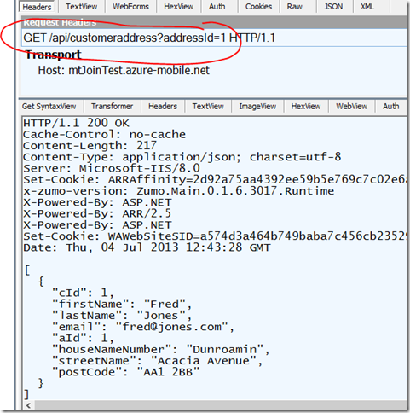The width and height of the screenshot is (410, 413).
Task: Open the request Auth tab
Action: 217,7
